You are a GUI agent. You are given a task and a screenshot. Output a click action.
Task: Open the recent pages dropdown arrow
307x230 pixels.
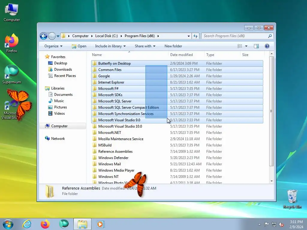[x=58, y=36]
